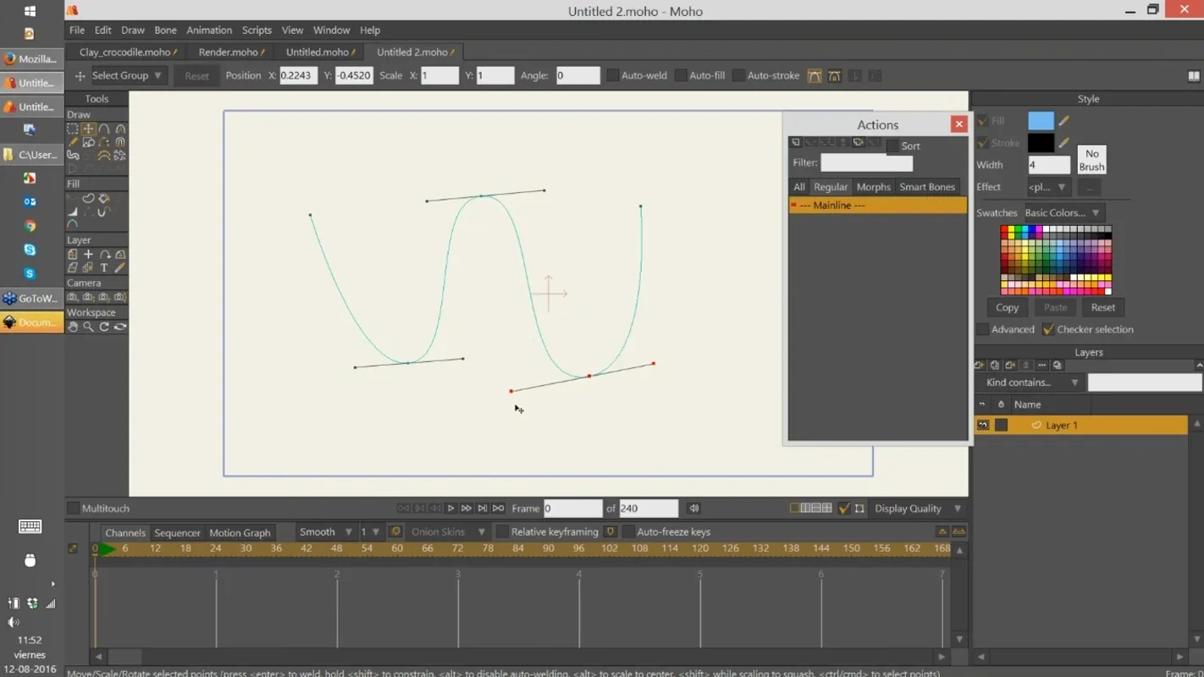Click the Filter input in Actions panel

pyautogui.click(x=866, y=162)
